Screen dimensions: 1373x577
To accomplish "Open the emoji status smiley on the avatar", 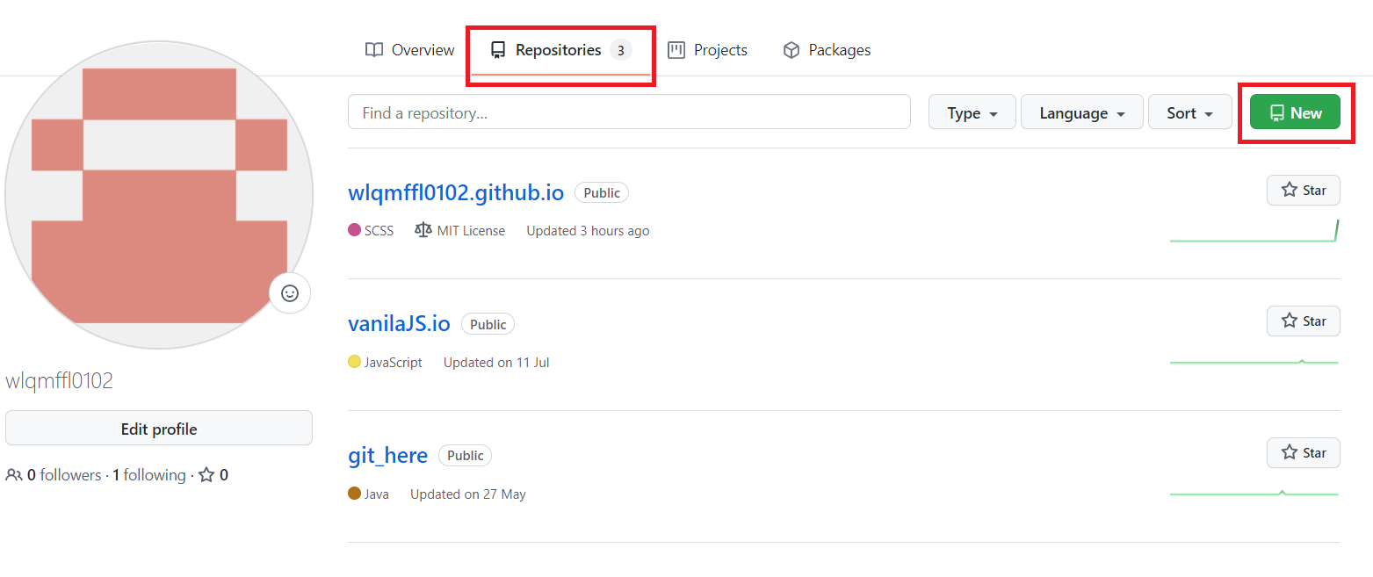I will [290, 293].
